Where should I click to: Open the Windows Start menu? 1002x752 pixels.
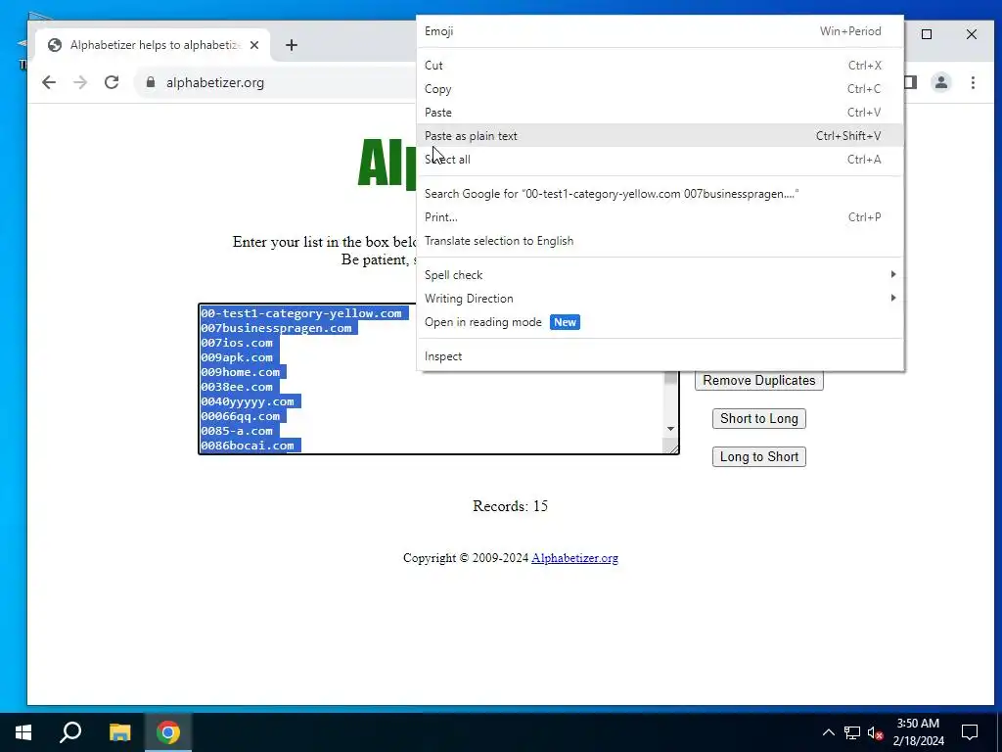point(23,732)
